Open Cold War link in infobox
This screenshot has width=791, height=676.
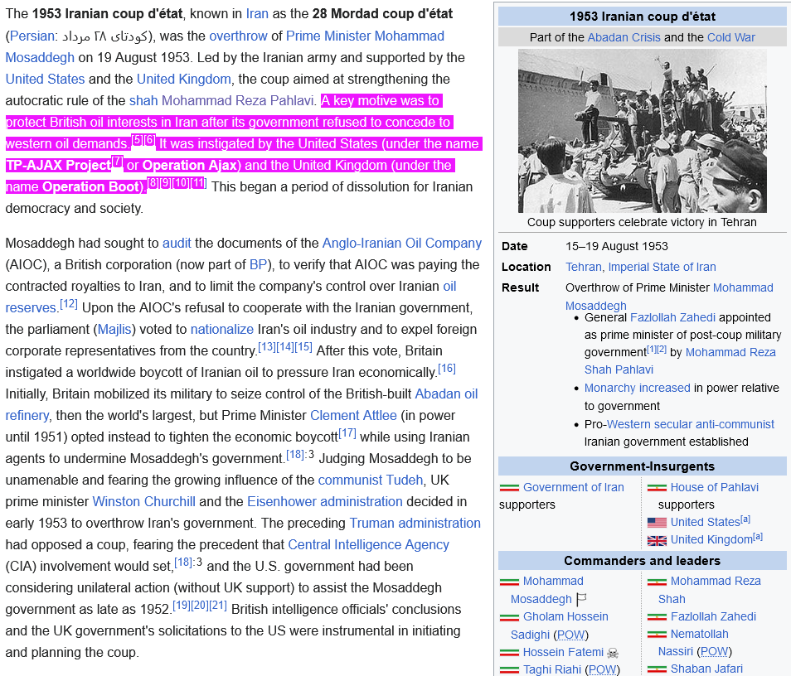click(x=731, y=38)
